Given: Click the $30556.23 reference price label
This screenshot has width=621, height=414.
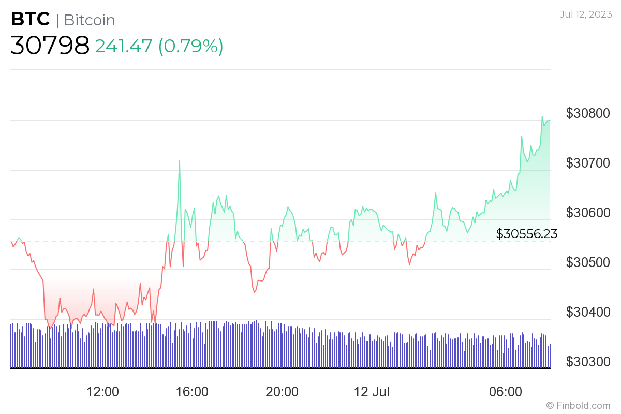Looking at the screenshot, I should click(x=527, y=234).
